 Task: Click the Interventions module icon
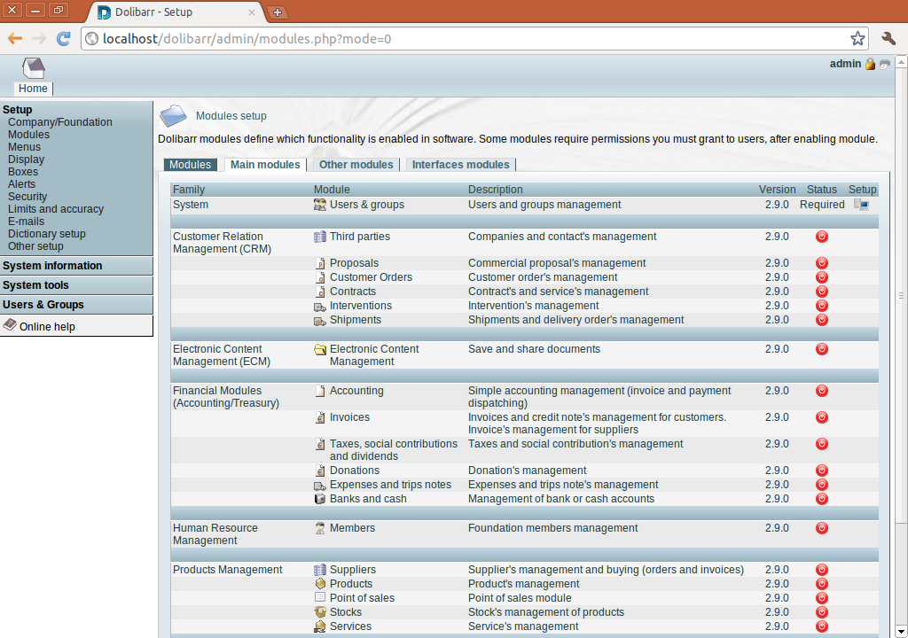coord(319,306)
